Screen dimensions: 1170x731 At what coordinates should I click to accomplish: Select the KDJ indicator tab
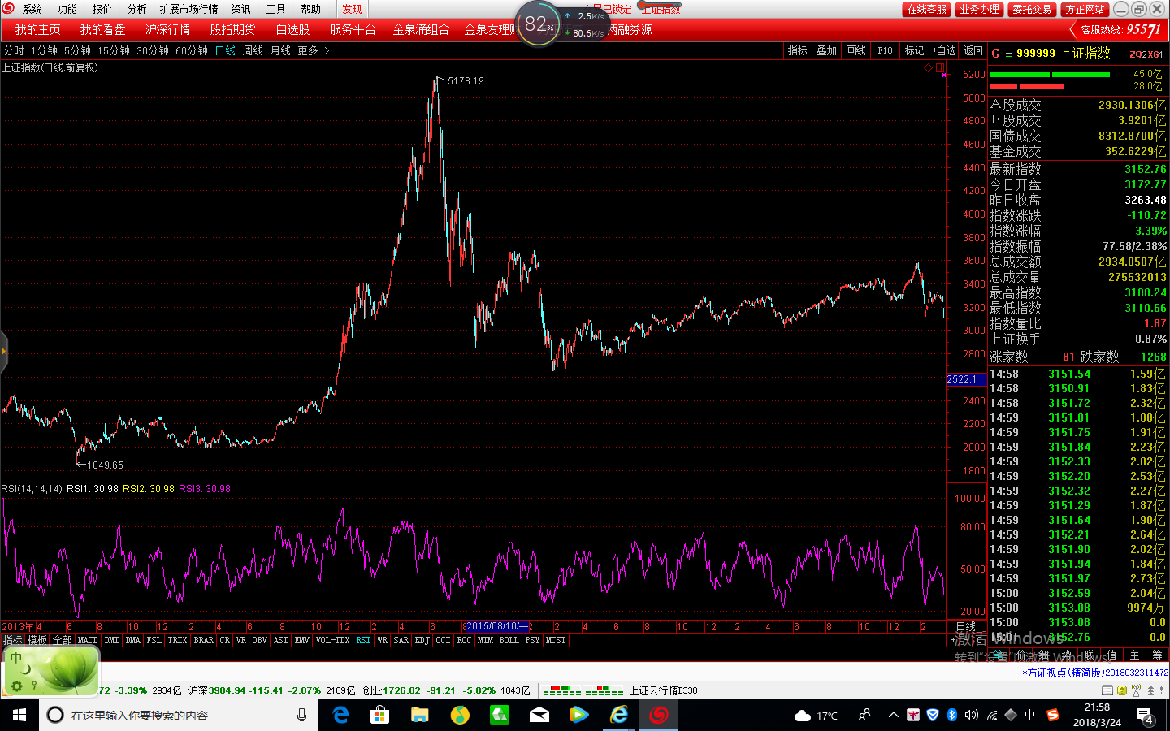click(x=422, y=640)
